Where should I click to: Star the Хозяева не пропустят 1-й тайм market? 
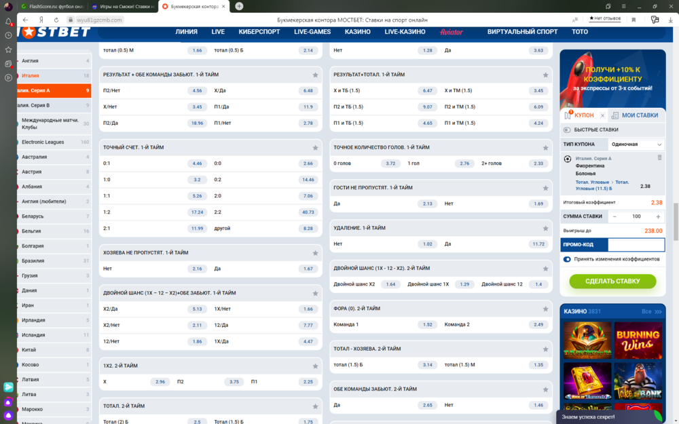[x=315, y=253]
